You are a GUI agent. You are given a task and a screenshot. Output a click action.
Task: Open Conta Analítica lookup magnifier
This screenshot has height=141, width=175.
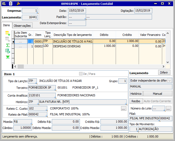click(55, 97)
